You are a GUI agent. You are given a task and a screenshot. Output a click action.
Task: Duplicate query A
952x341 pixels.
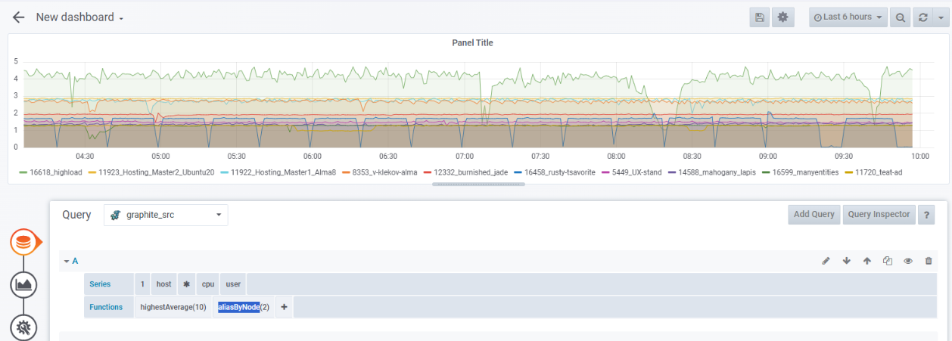click(888, 261)
